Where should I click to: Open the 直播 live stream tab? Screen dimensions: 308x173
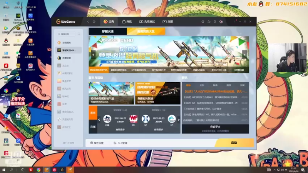[167, 22]
